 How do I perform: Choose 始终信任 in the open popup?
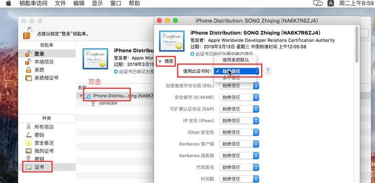point(235,71)
